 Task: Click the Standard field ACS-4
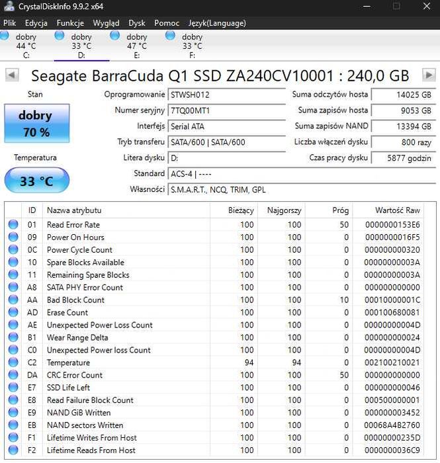click(302, 174)
